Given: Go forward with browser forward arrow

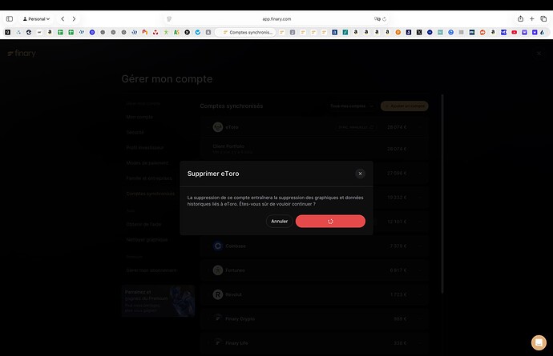Looking at the screenshot, I should pos(74,19).
